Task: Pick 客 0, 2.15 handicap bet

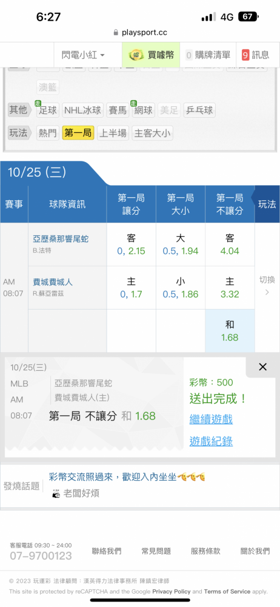Action: tap(131, 244)
